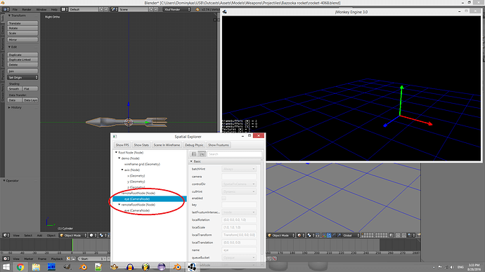Open the jMonkey app icon on taskbar
The image size is (485, 272).
pyautogui.click(x=192, y=267)
